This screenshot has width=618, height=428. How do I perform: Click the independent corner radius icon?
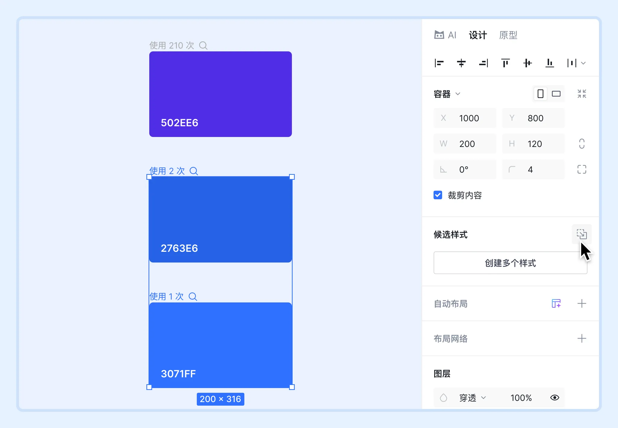(582, 169)
